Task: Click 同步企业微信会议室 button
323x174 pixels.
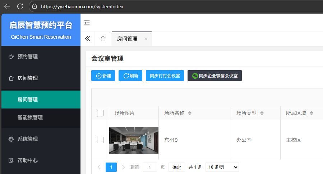Action: (x=214, y=76)
